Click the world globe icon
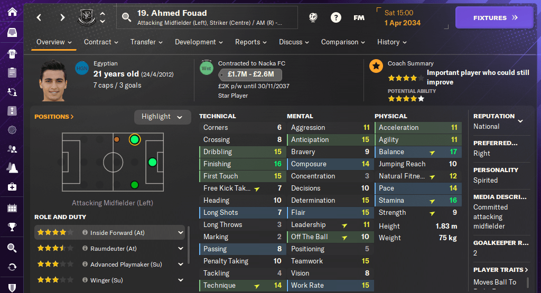The image size is (541, 293). 313,17
